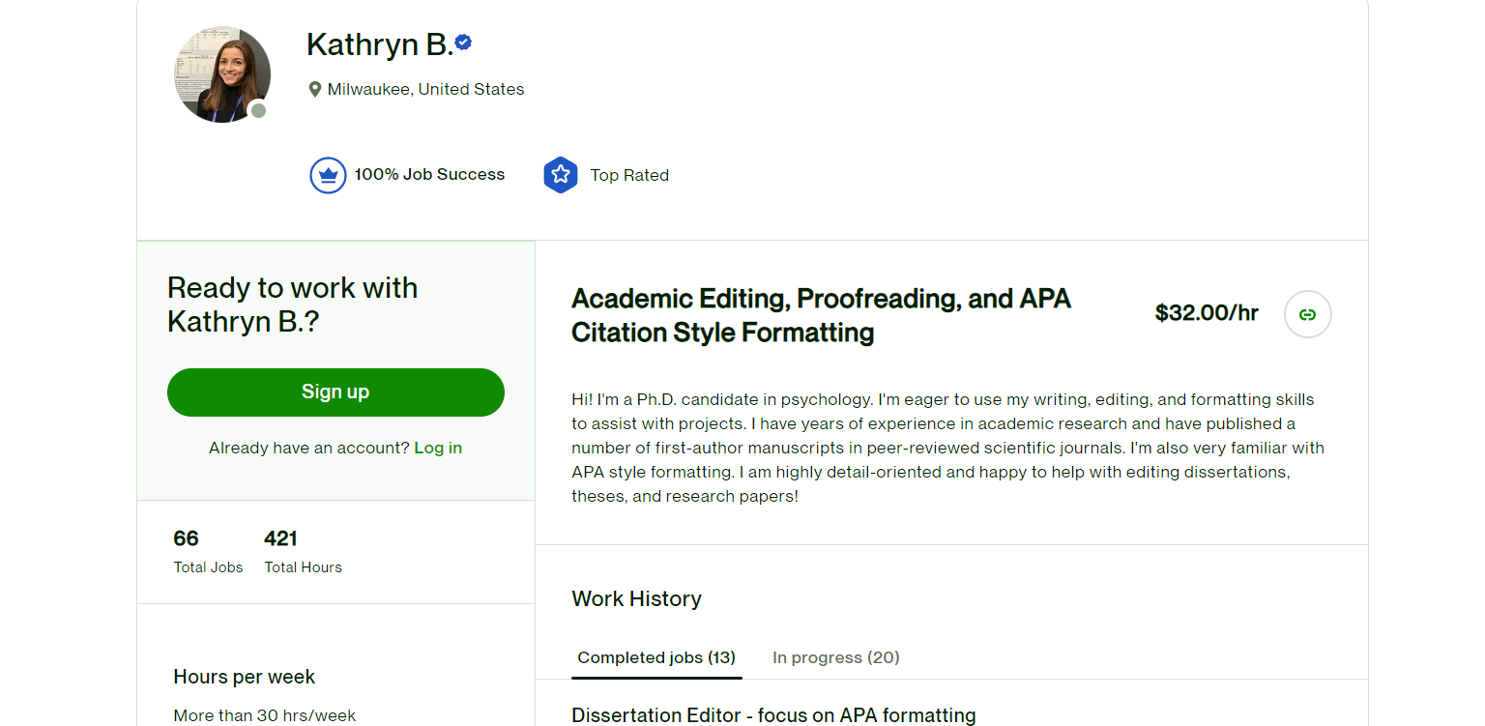The height and width of the screenshot is (726, 1485).
Task: Click the location pin icon
Action: pos(314,90)
